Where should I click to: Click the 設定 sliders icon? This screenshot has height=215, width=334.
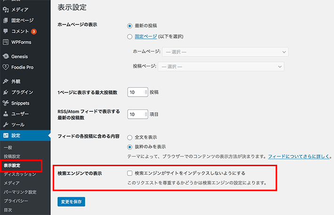click(x=6, y=136)
